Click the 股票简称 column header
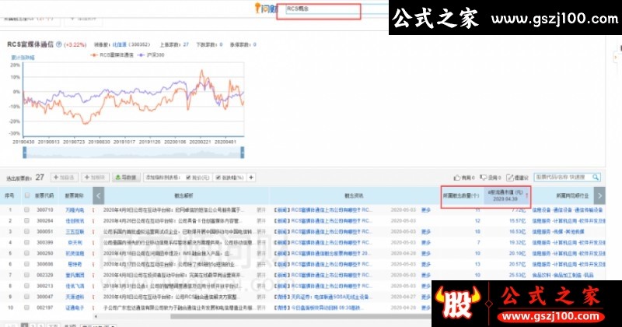Image resolution: width=622 pixels, height=327 pixels. (x=74, y=195)
